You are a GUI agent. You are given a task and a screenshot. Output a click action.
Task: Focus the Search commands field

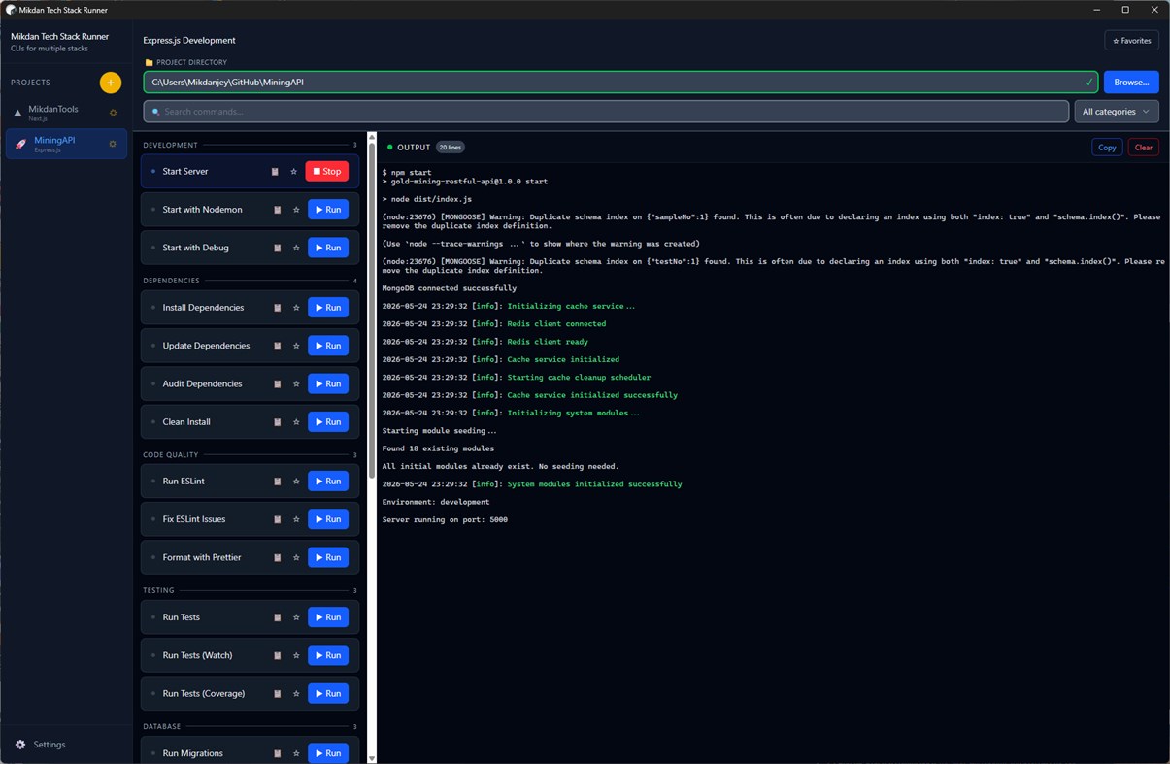pos(607,112)
